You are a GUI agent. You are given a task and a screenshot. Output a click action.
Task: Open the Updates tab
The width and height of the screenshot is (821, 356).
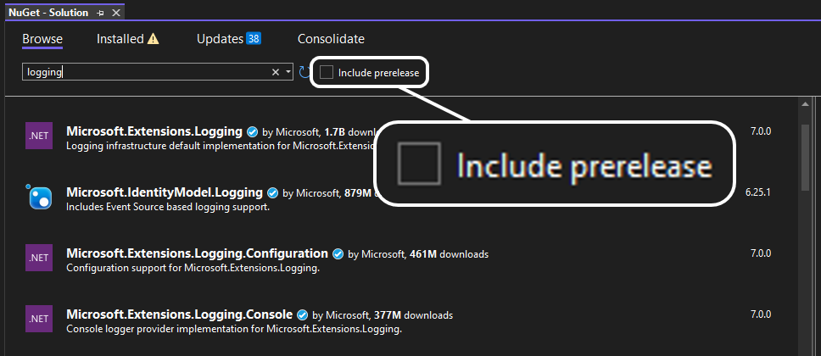[220, 39]
